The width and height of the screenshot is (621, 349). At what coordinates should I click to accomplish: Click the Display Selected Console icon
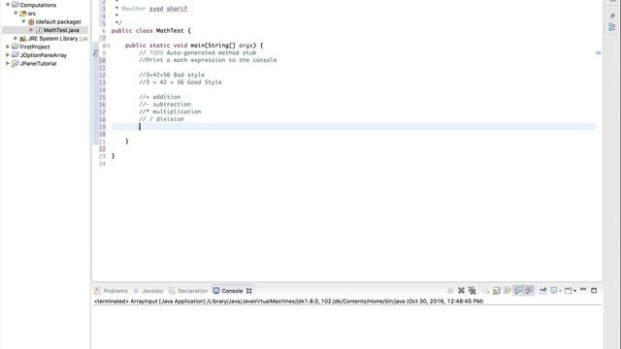[x=554, y=291]
